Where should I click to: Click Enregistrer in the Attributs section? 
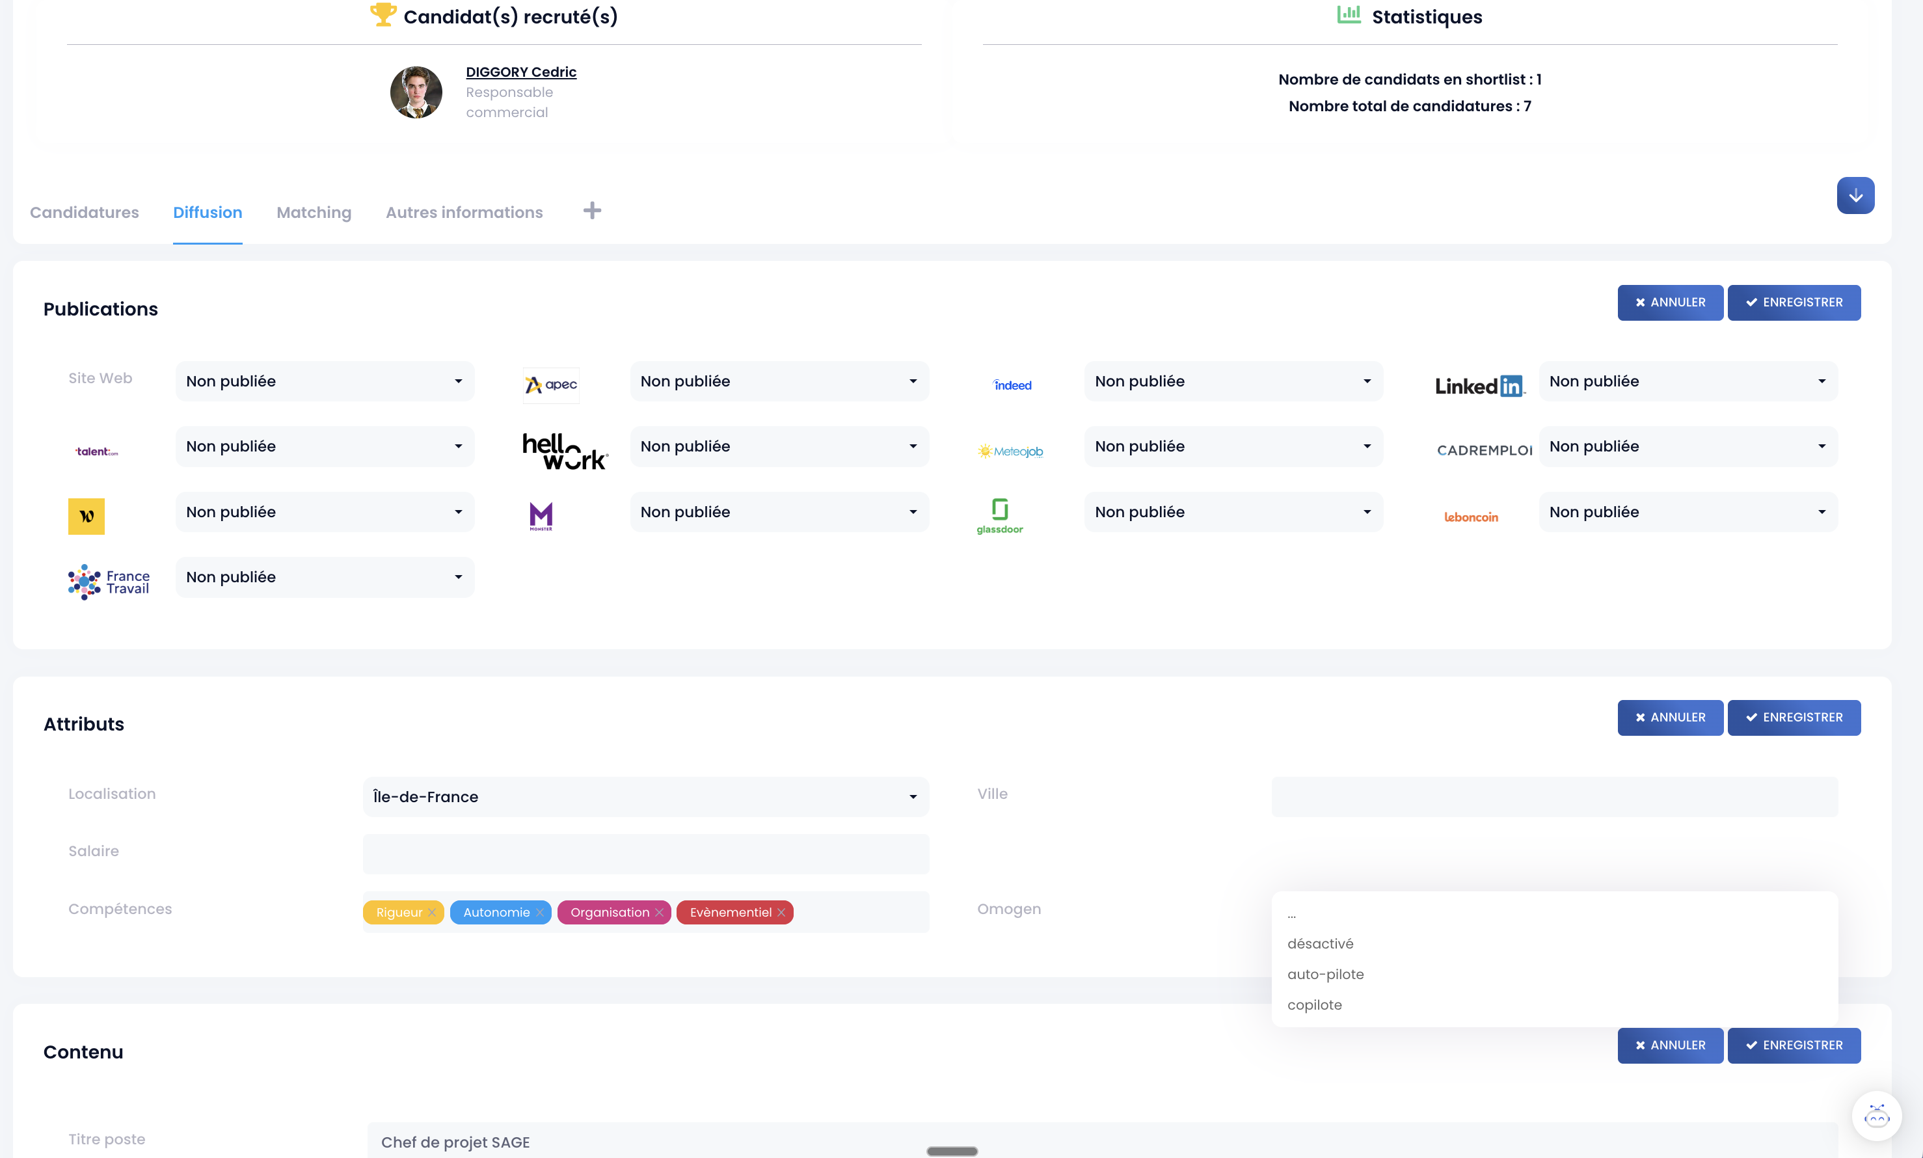point(1794,717)
